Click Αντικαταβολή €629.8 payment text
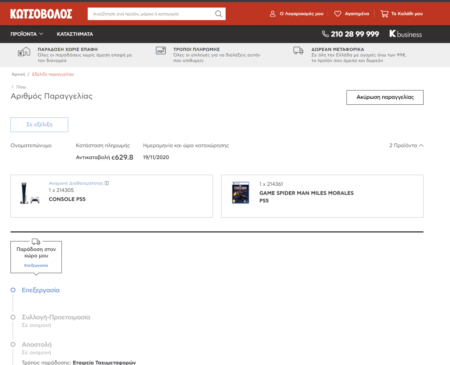The height and width of the screenshot is (365, 450). tap(105, 157)
